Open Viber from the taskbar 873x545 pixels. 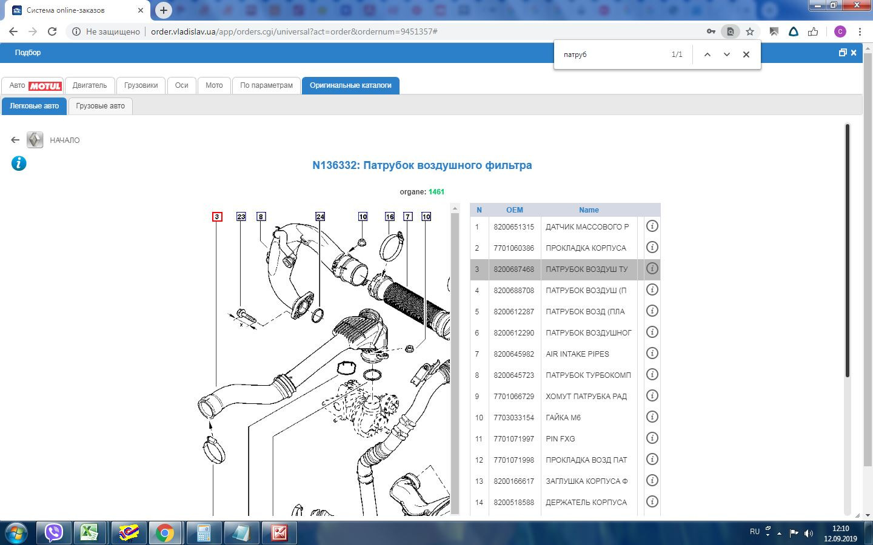55,532
